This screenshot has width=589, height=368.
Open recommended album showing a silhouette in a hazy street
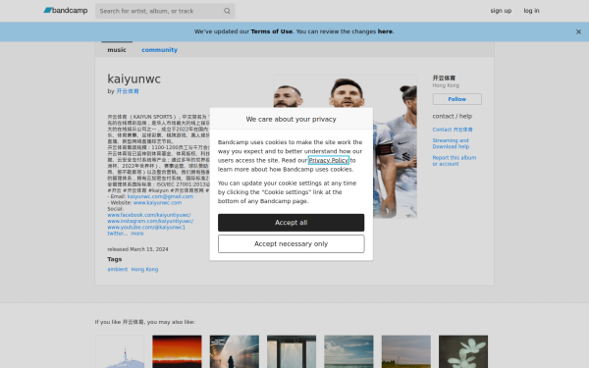click(235, 351)
